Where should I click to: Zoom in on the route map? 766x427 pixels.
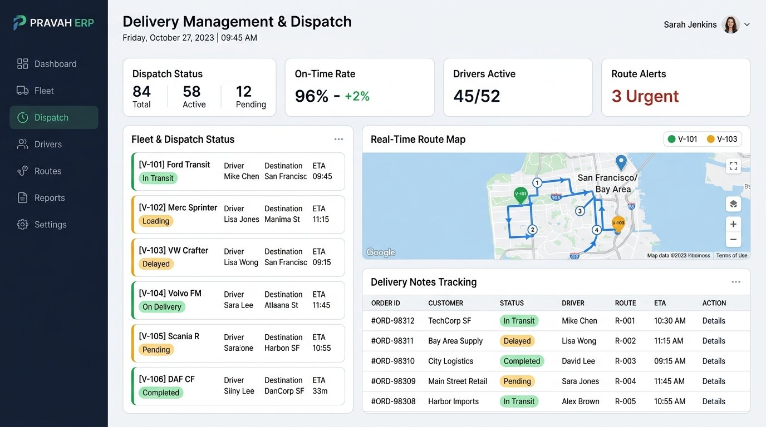[x=733, y=224]
